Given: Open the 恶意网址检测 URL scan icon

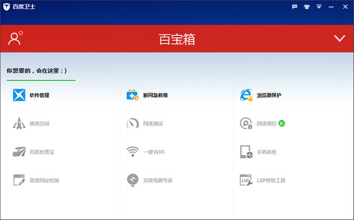Looking at the screenshot, I should pos(19,180).
